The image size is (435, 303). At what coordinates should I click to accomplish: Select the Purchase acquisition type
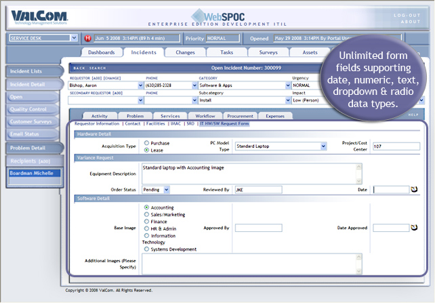point(146,143)
